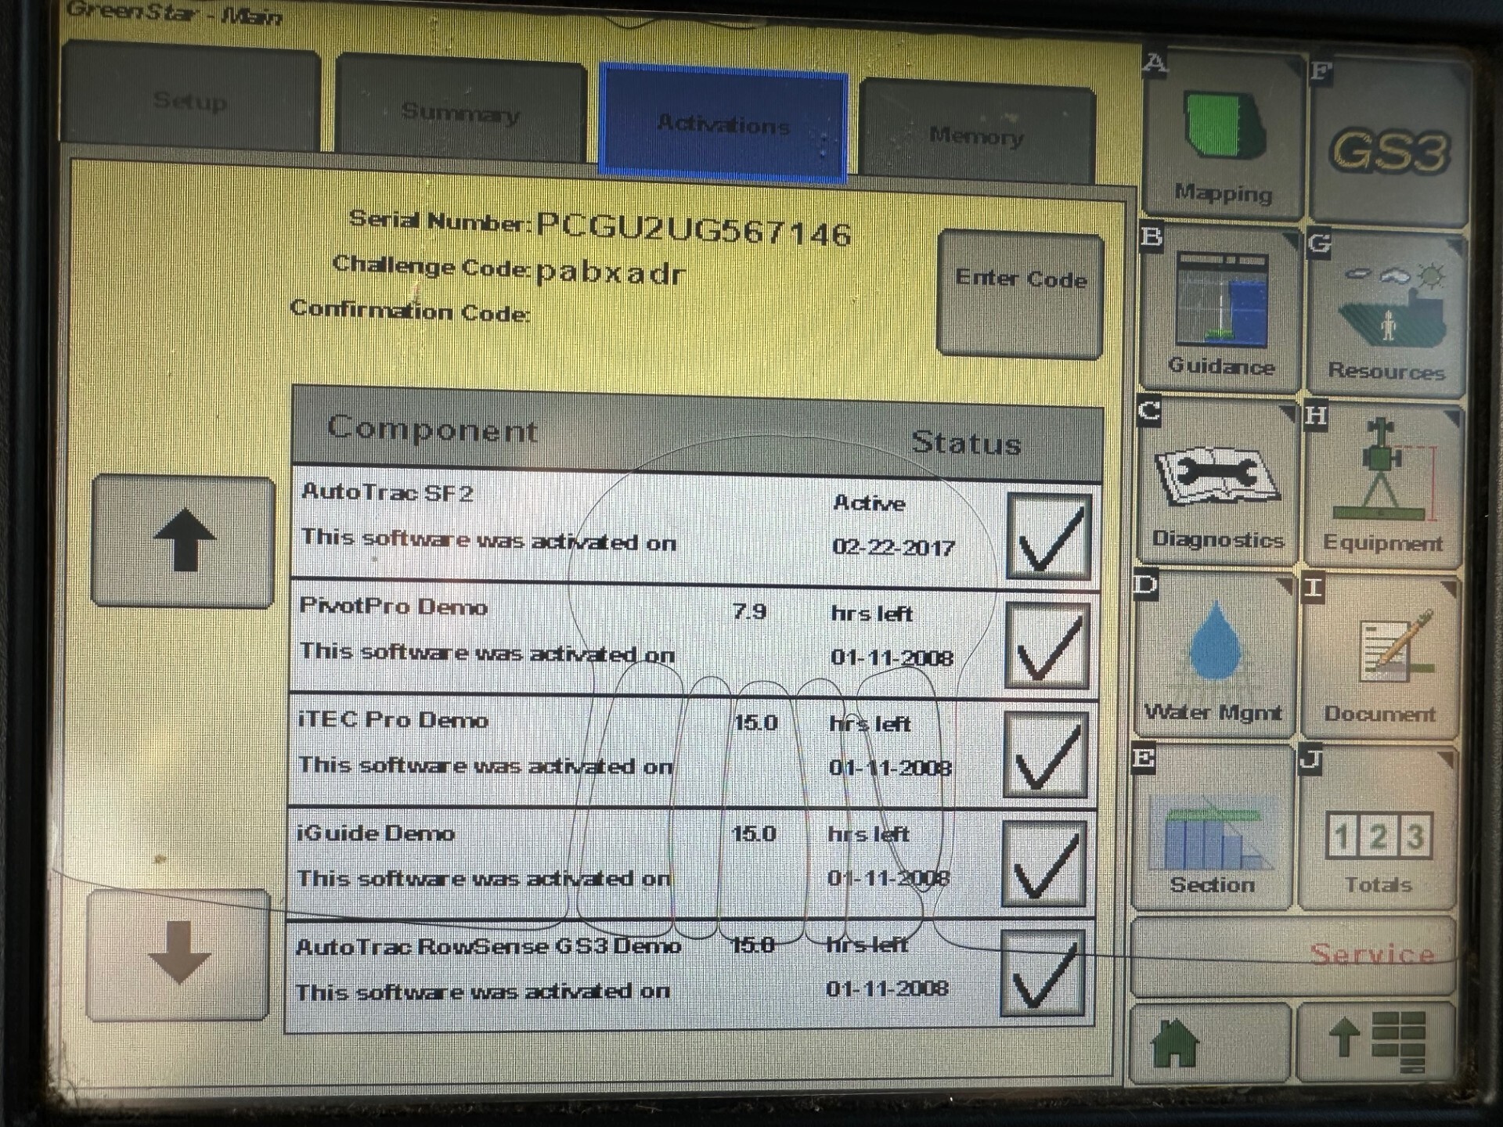Screen dimensions: 1503x1127
Task: Click the GreenStar - Main title
Action: point(174,13)
